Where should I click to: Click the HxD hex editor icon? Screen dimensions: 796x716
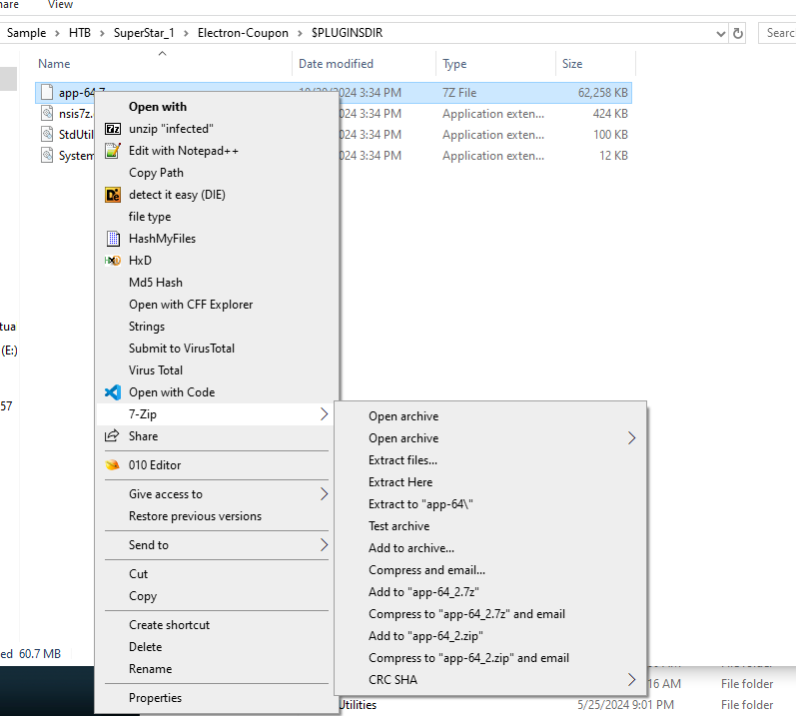click(x=113, y=261)
